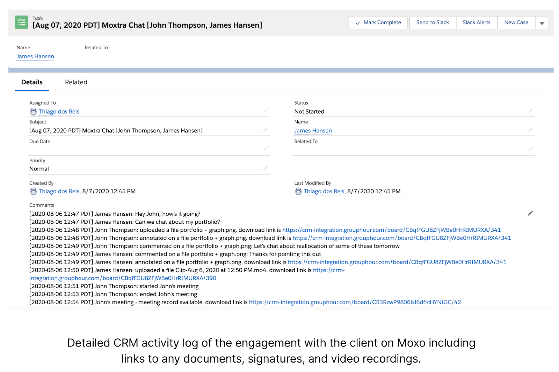Open meeting record download link ending 42

(355, 302)
